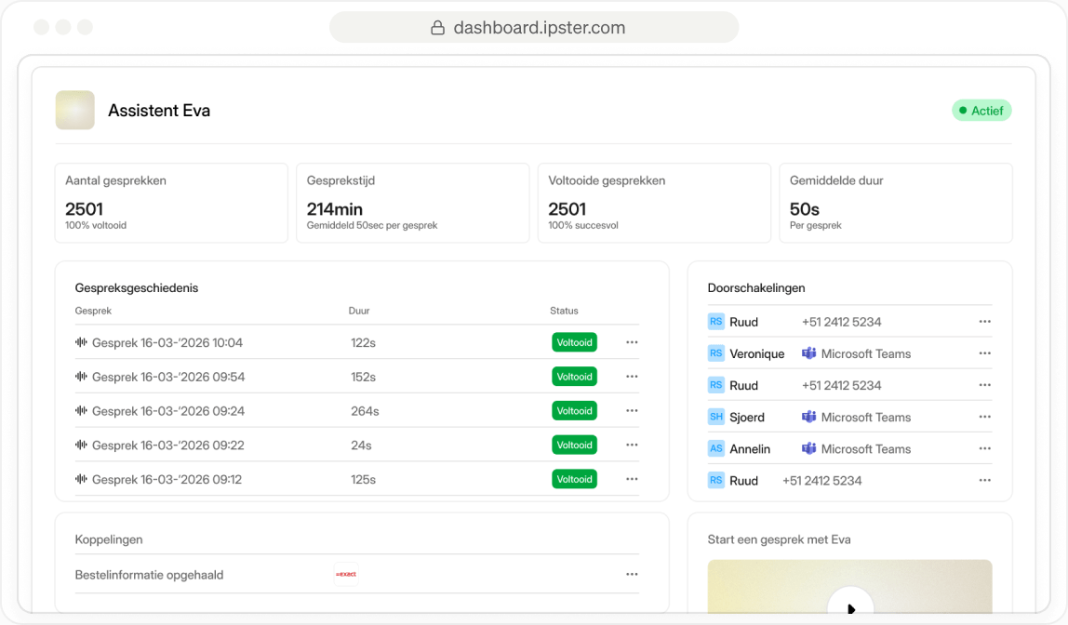Toggle the Actief status badge
The image size is (1068, 625).
coord(981,110)
